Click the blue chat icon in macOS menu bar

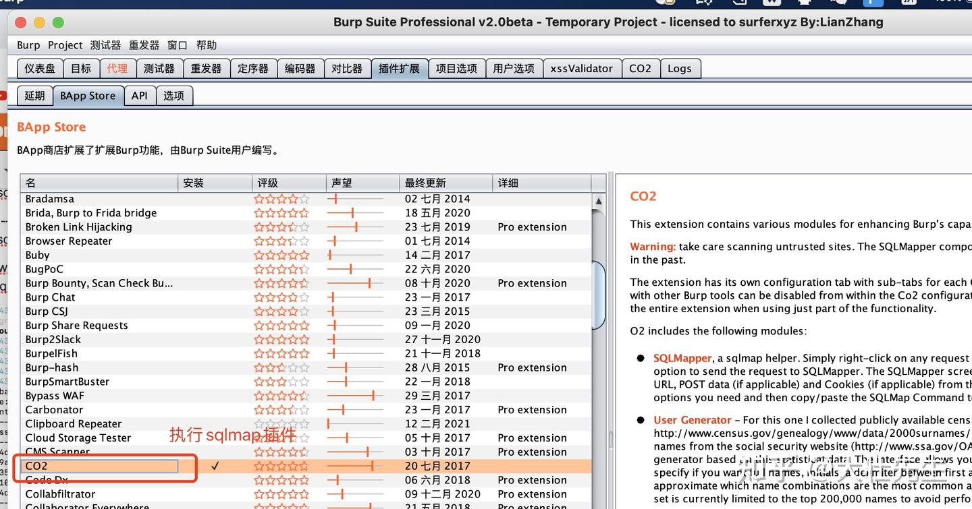click(874, 3)
